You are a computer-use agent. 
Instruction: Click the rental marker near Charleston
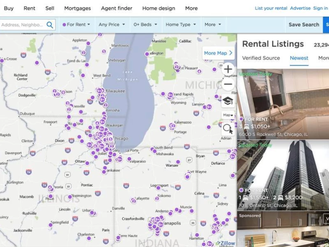click(89, 238)
